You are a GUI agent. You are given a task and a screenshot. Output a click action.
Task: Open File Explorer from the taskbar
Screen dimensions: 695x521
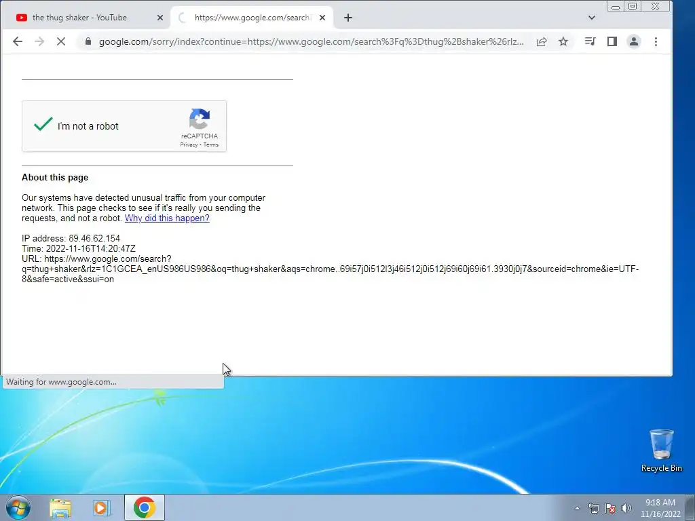point(60,507)
